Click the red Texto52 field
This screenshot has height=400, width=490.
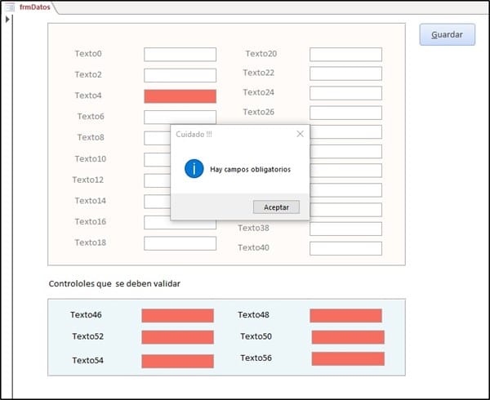pos(177,337)
